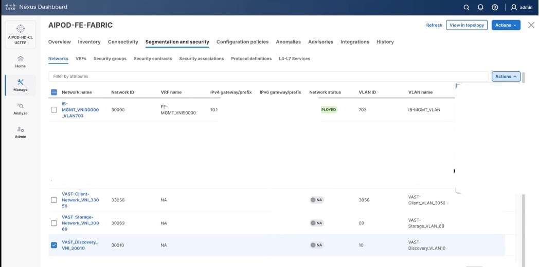Image resolution: width=539 pixels, height=267 pixels.
Task: Click the VAST-Discovery_VLAN10 VLAN name cell
Action: 427,245
